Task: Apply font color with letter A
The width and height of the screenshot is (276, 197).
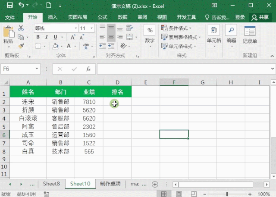Action: click(69, 46)
